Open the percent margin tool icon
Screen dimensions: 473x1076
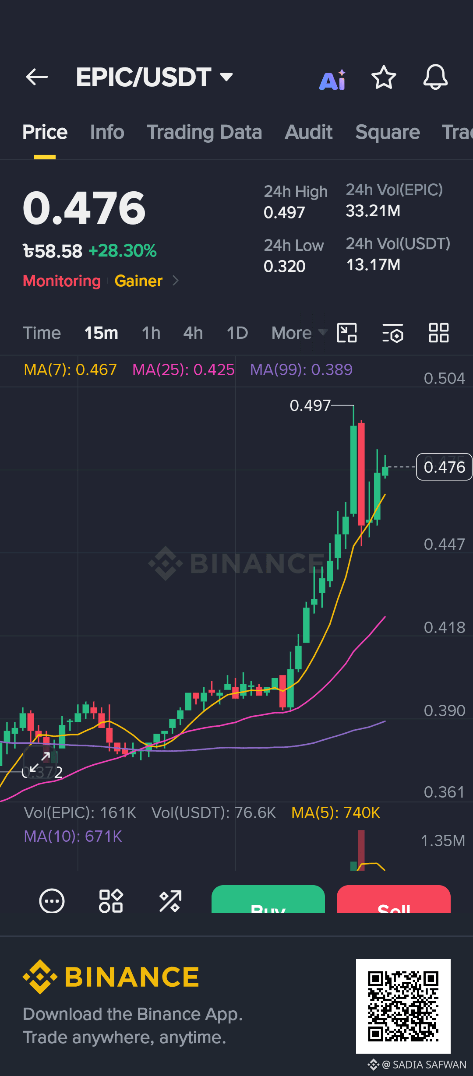[170, 901]
